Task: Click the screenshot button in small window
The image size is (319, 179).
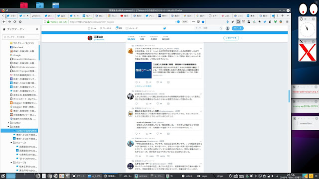Action: point(306,123)
